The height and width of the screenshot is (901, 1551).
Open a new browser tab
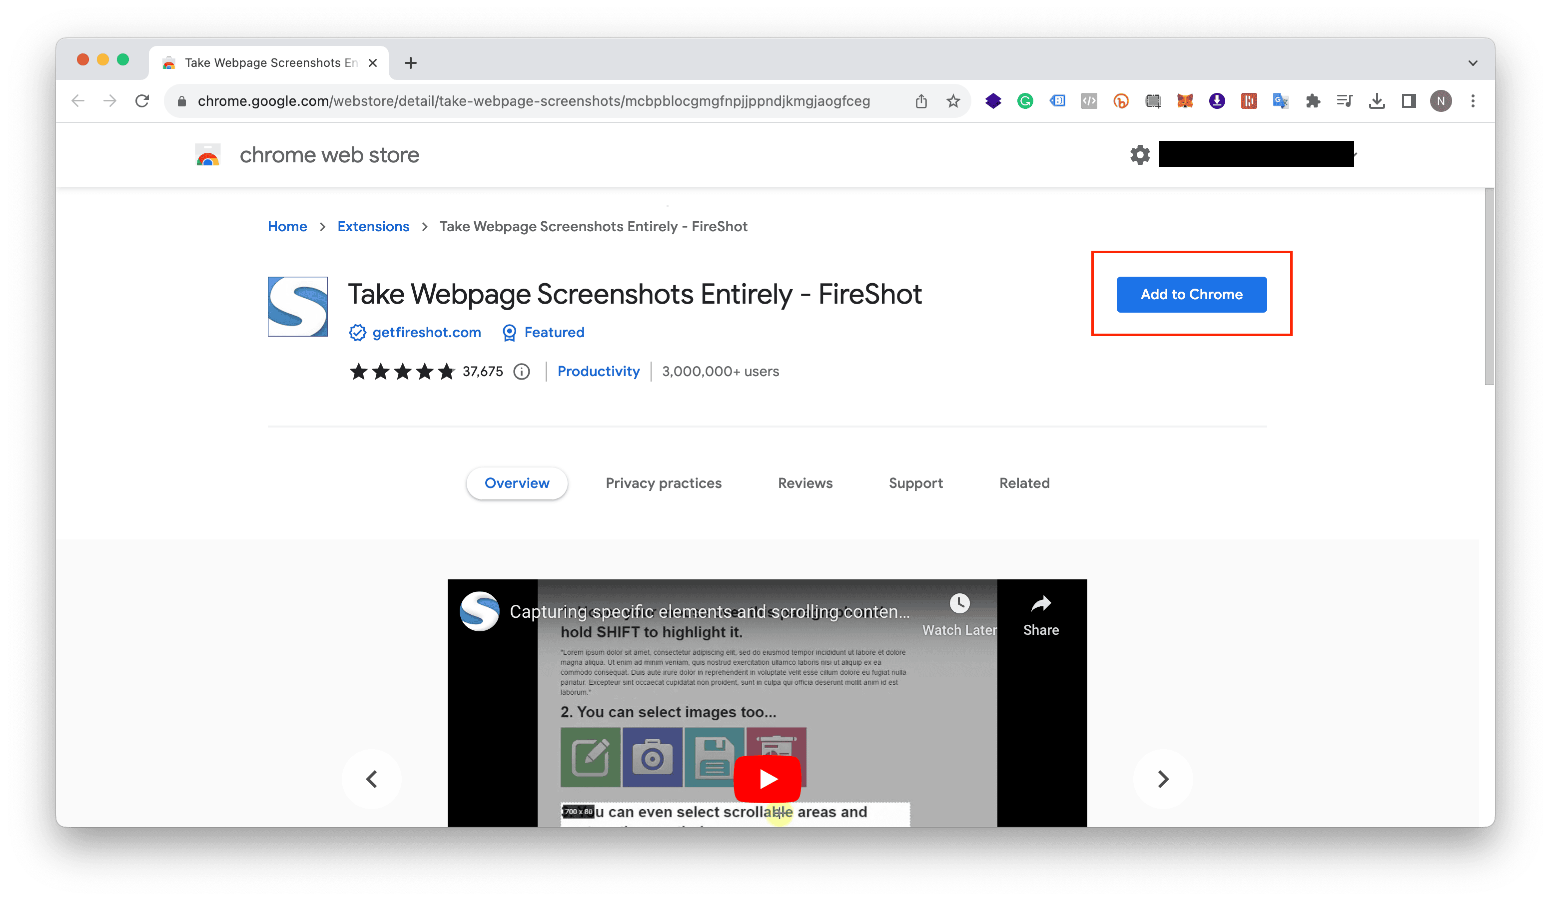tap(411, 63)
